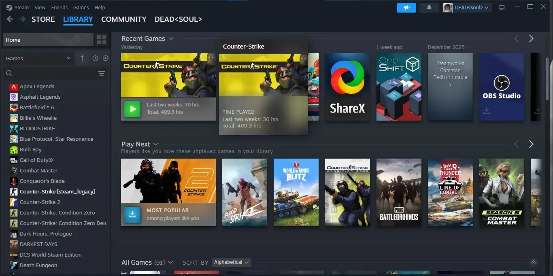Open advanced filter settings icon
553x276 pixels.
102,74
